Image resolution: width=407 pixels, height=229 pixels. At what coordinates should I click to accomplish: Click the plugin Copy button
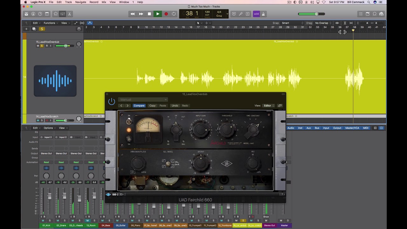[x=153, y=106]
